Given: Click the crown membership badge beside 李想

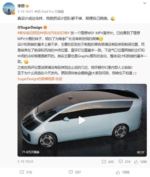Looking at the screenshot, I should click(27, 6).
